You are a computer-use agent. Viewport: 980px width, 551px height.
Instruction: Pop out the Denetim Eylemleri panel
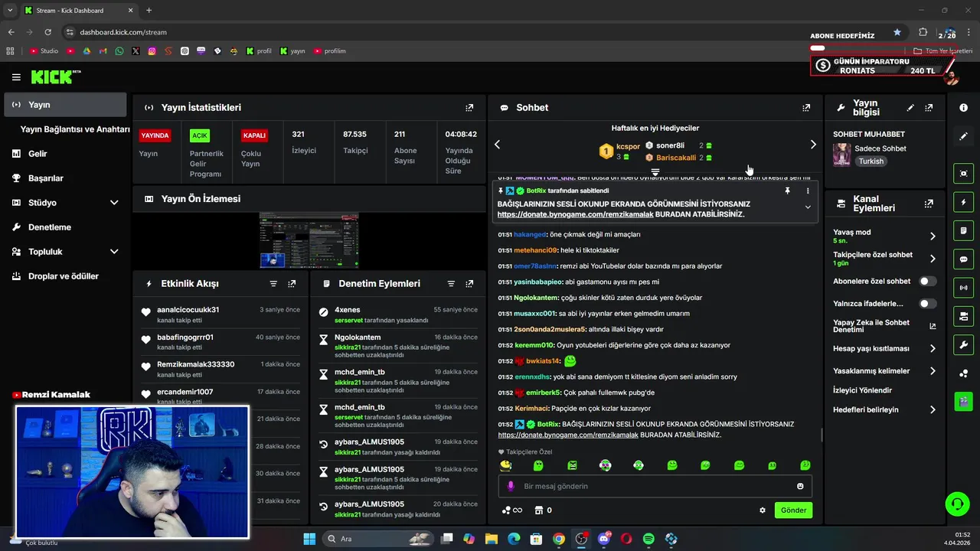469,284
